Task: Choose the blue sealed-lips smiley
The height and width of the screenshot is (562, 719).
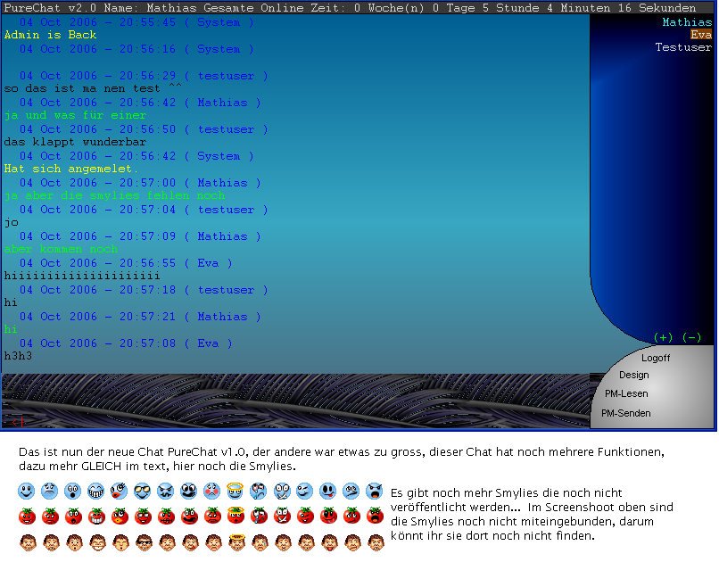Action: click(x=282, y=491)
